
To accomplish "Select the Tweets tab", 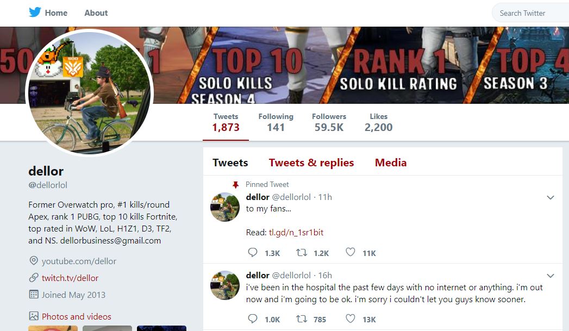I will tap(230, 163).
